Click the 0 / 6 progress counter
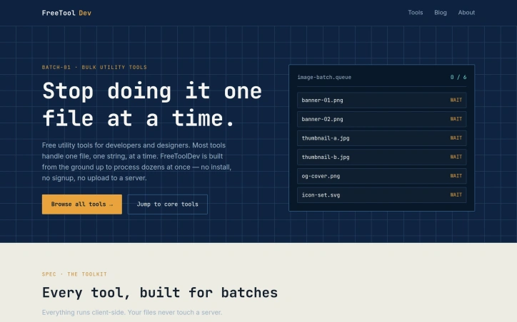The width and height of the screenshot is (517, 322). point(458,77)
